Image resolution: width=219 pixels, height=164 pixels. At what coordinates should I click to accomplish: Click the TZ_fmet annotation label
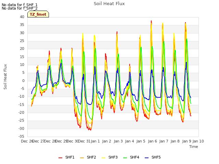click(38, 14)
